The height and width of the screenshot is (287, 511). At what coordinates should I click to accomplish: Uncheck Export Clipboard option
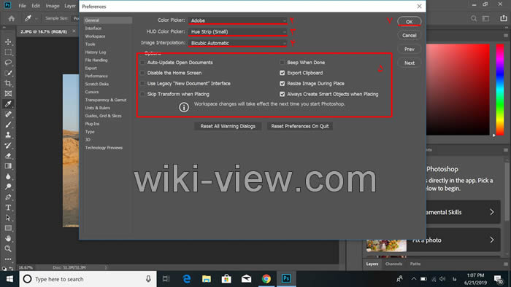[x=283, y=73]
